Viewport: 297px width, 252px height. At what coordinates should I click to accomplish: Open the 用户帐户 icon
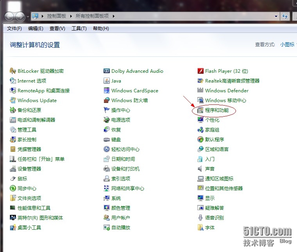pos(106,218)
